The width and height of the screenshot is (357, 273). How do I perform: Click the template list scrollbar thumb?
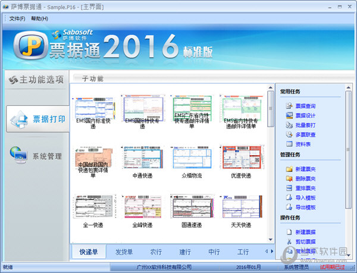pyautogui.click(x=271, y=109)
